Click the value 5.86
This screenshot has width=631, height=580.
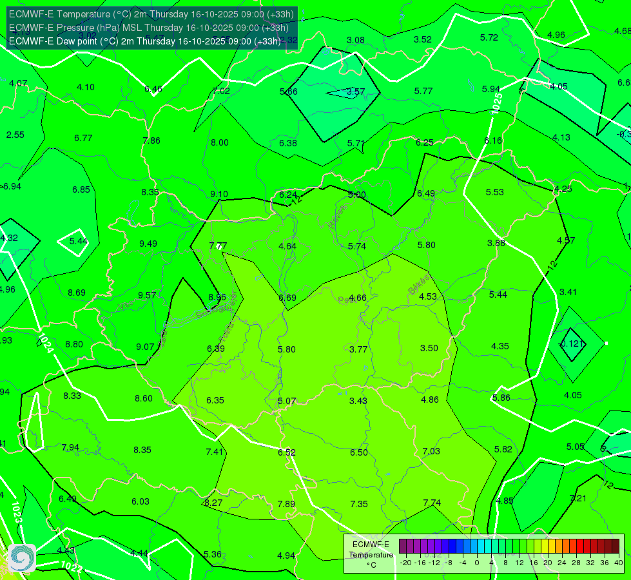click(x=501, y=398)
